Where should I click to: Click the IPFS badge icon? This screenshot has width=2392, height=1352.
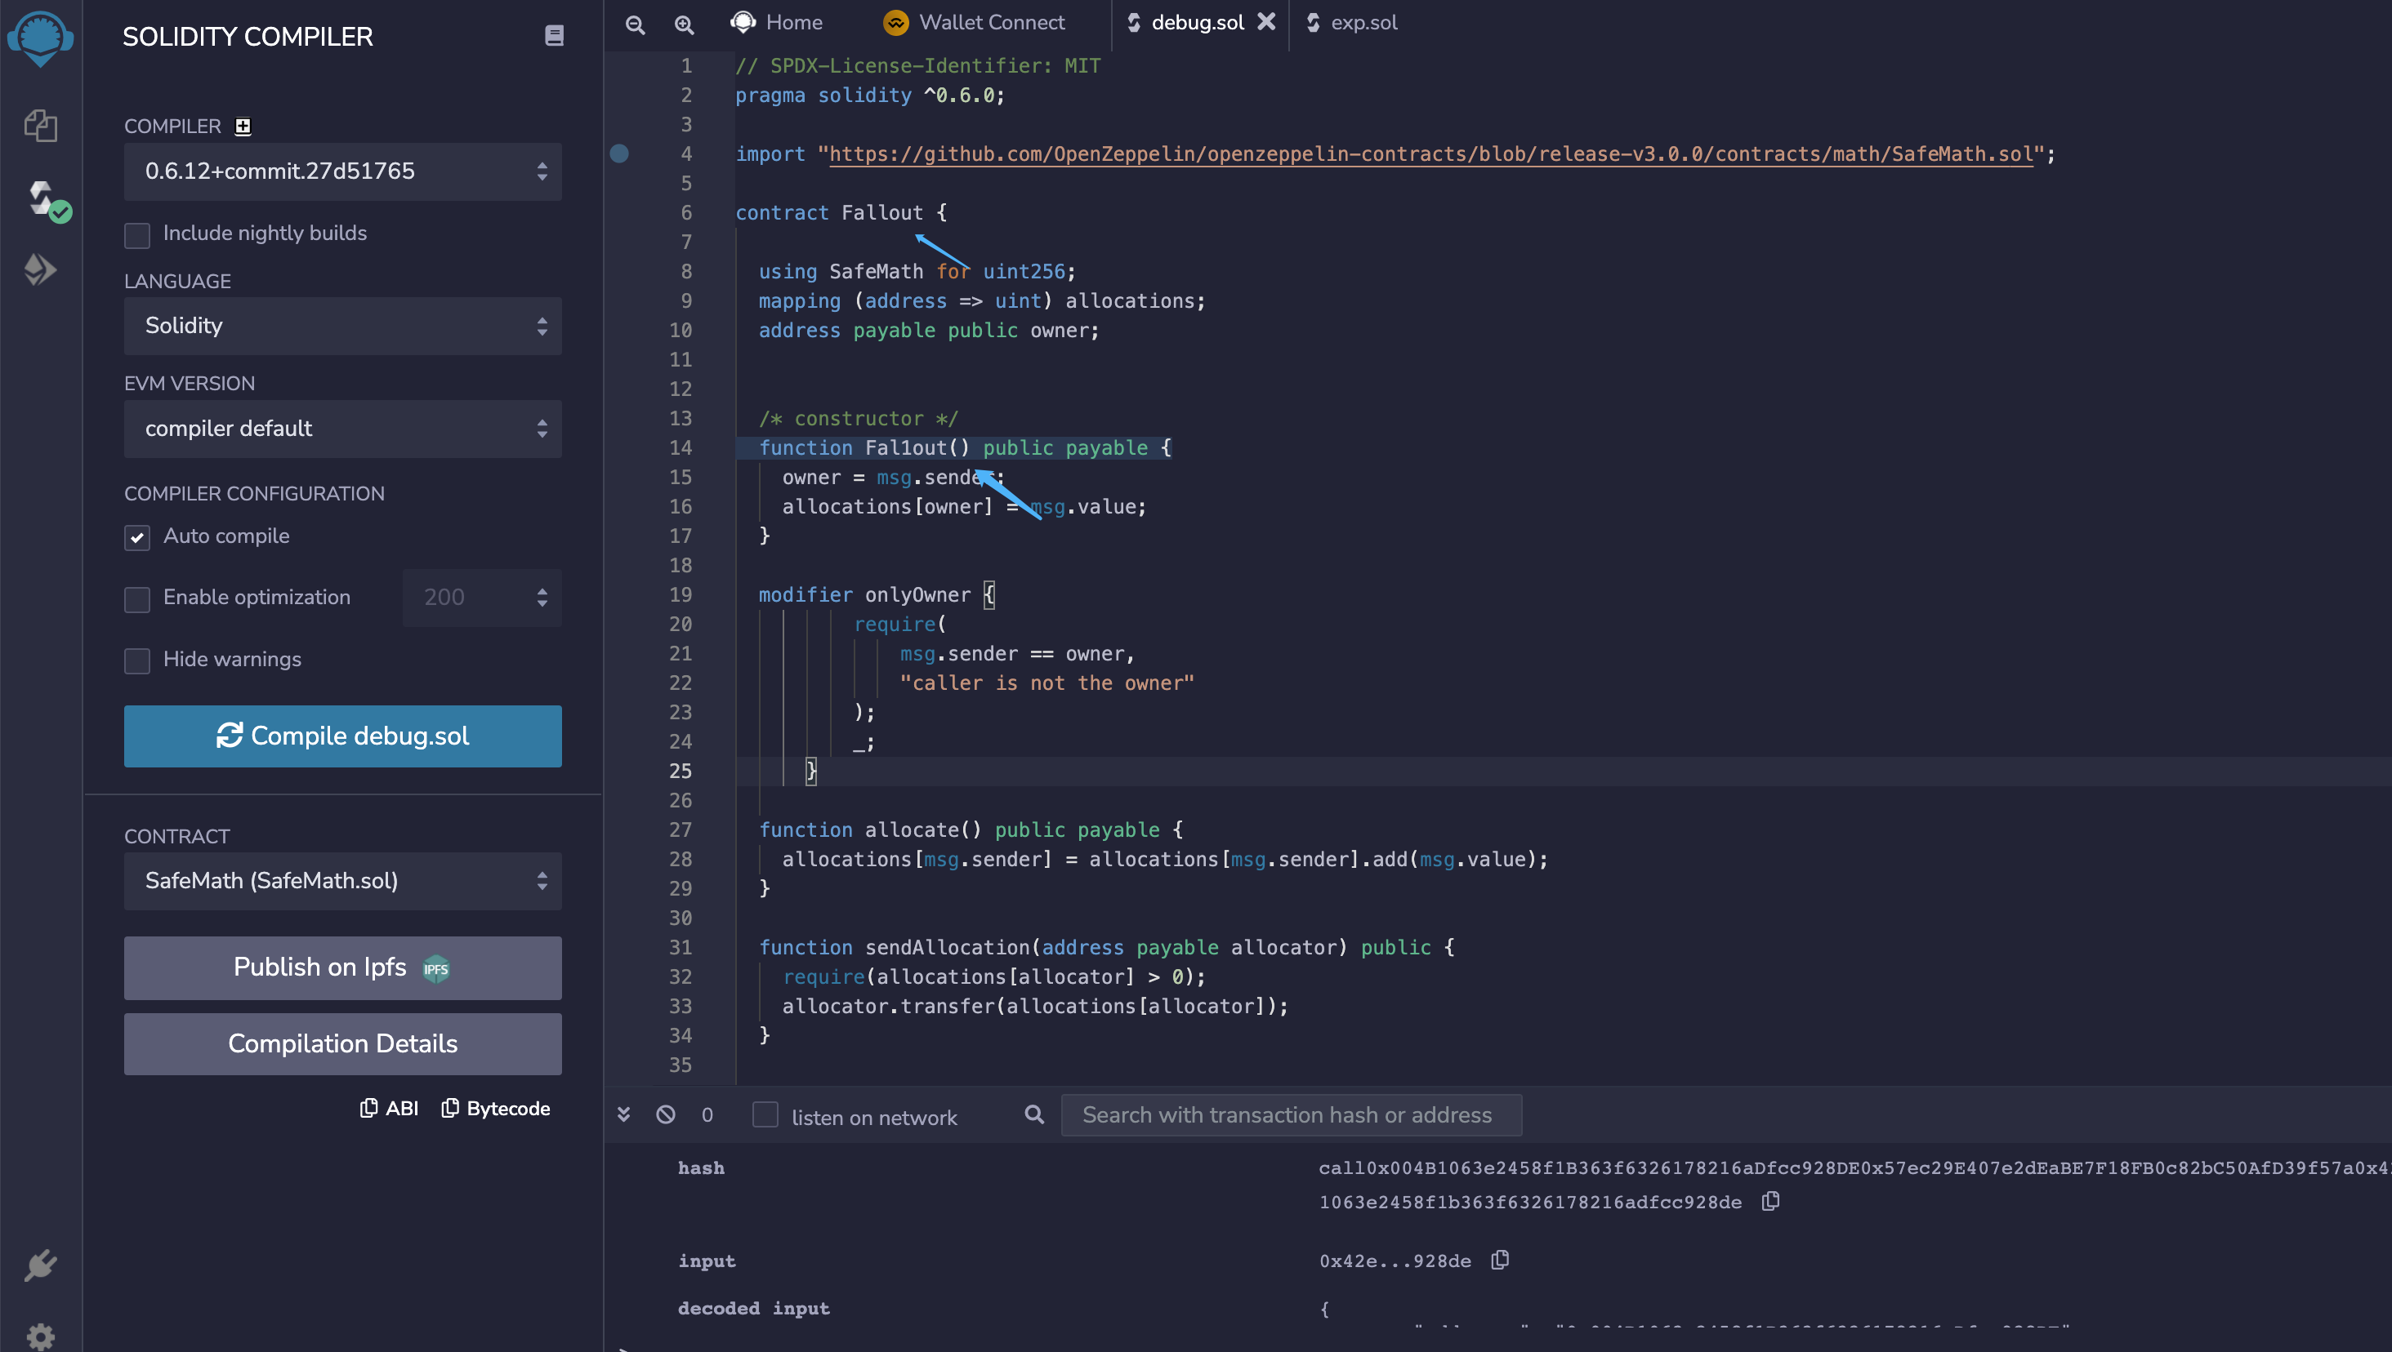tap(435, 969)
